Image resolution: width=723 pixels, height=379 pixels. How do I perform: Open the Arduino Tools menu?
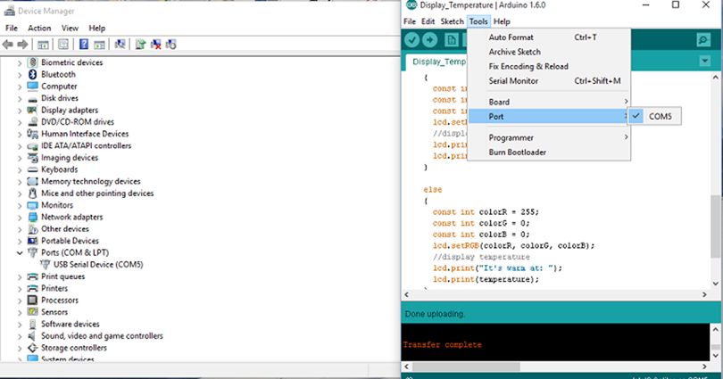click(478, 21)
